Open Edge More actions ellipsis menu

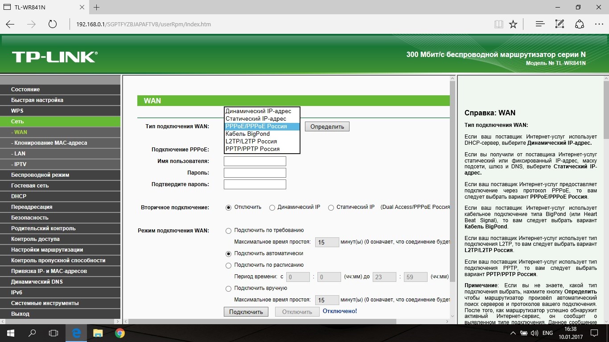pyautogui.click(x=599, y=24)
